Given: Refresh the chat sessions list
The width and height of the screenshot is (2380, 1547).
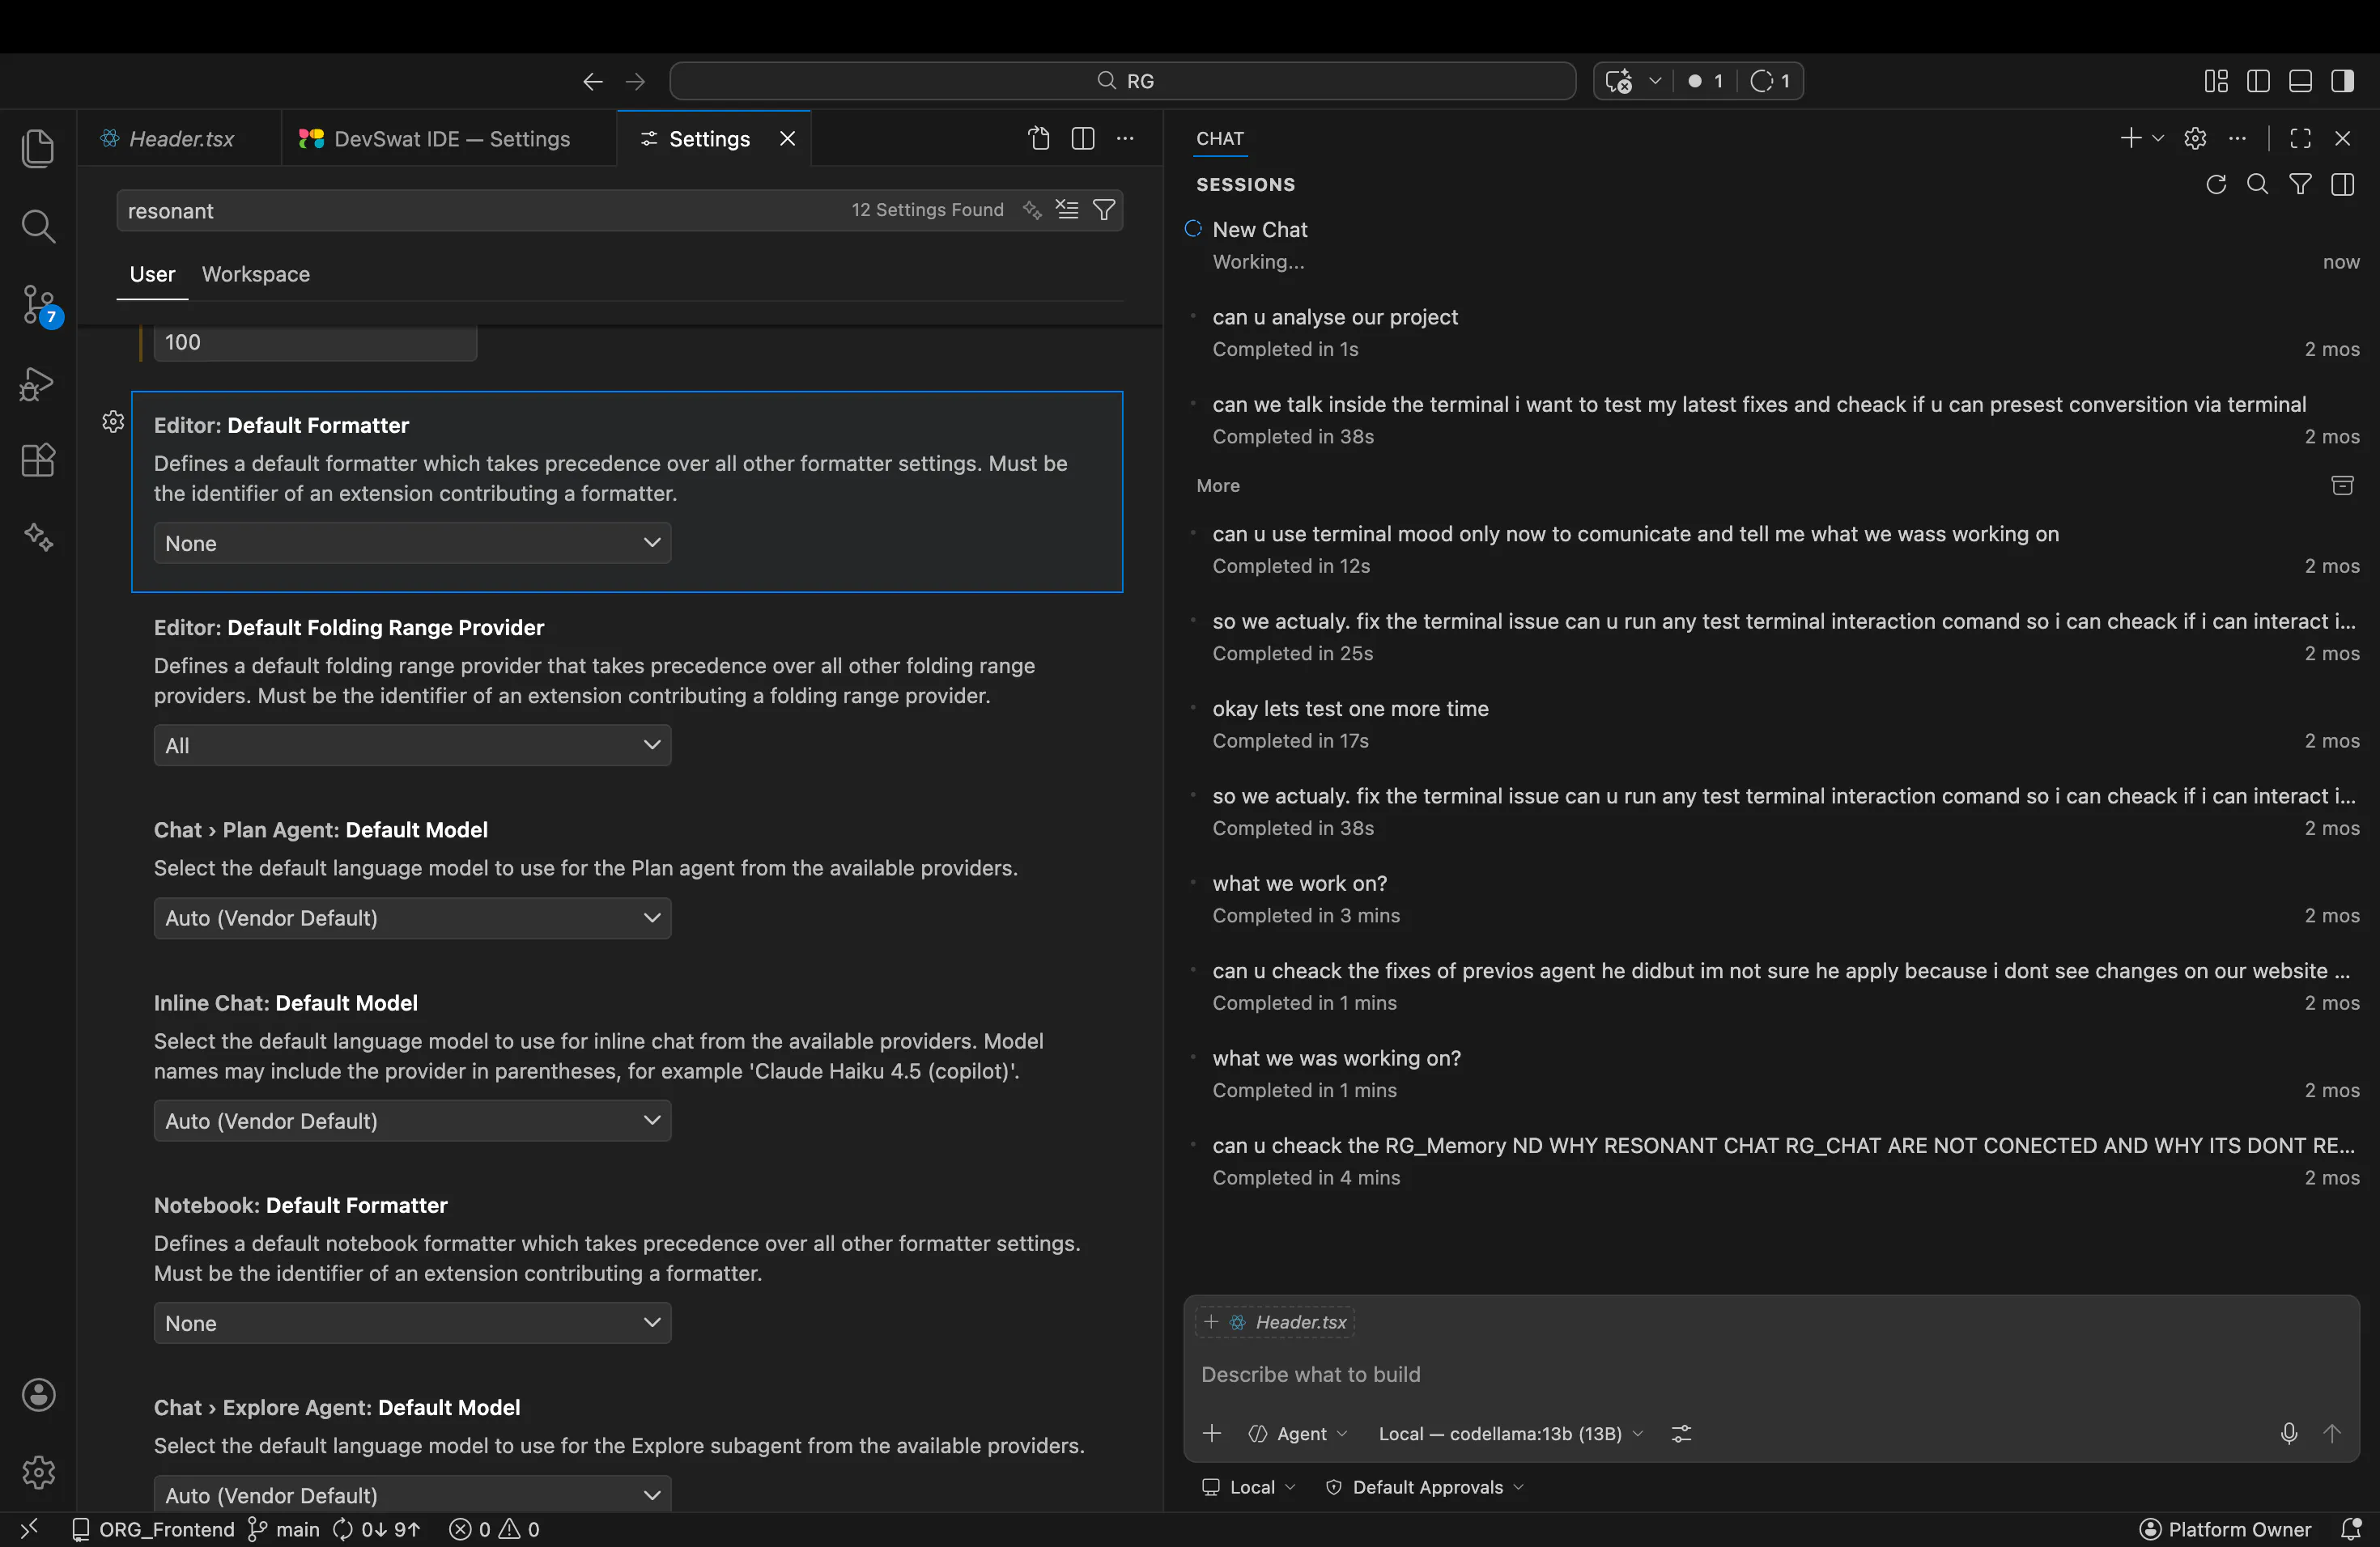Looking at the screenshot, I should (x=2216, y=184).
